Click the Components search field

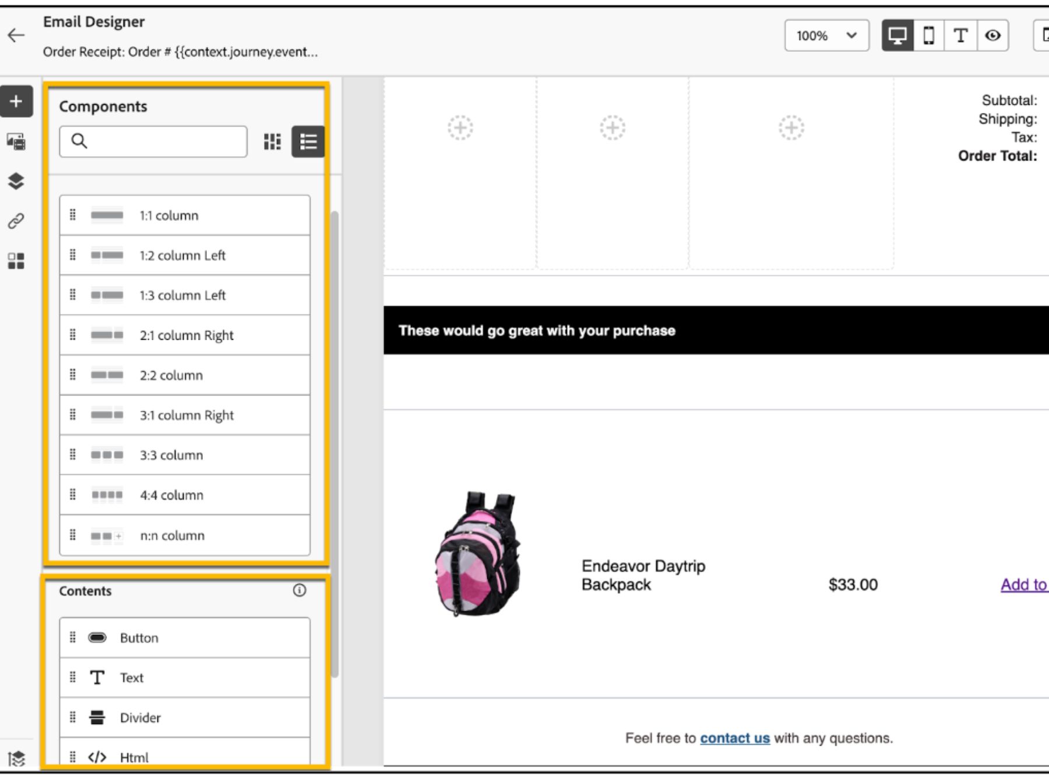click(x=153, y=142)
